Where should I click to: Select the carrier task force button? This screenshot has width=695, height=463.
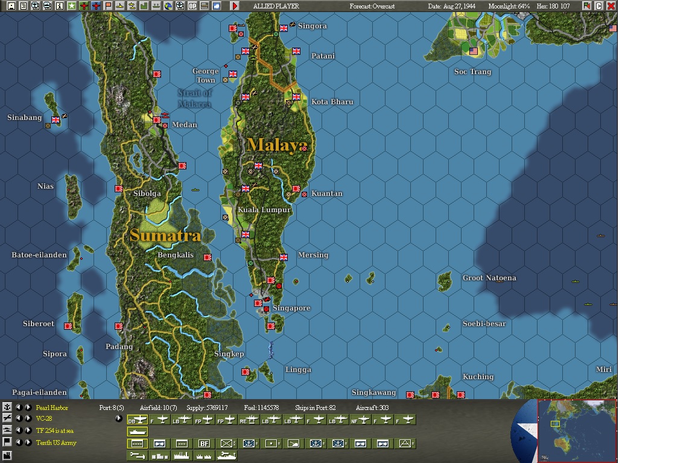[x=138, y=432]
